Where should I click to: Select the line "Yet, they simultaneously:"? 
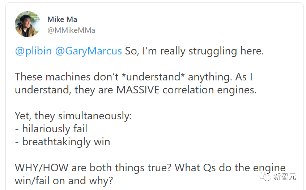[73, 116]
